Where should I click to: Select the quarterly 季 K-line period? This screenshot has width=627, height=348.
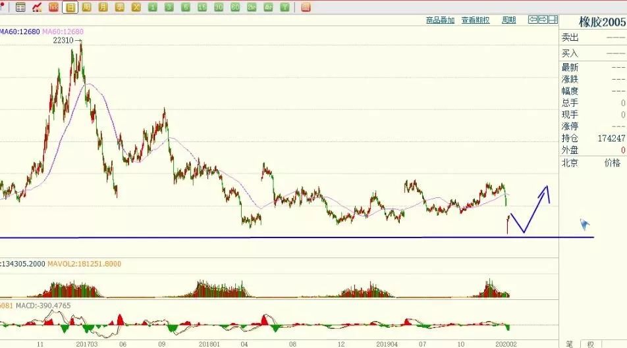(x=120, y=7)
